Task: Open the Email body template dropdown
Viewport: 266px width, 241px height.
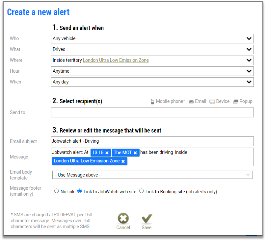Action: coord(152,175)
